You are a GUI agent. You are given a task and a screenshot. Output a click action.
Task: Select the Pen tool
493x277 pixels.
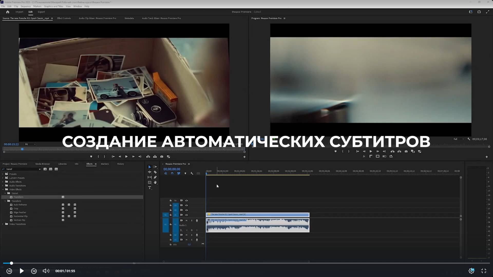click(x=155, y=177)
